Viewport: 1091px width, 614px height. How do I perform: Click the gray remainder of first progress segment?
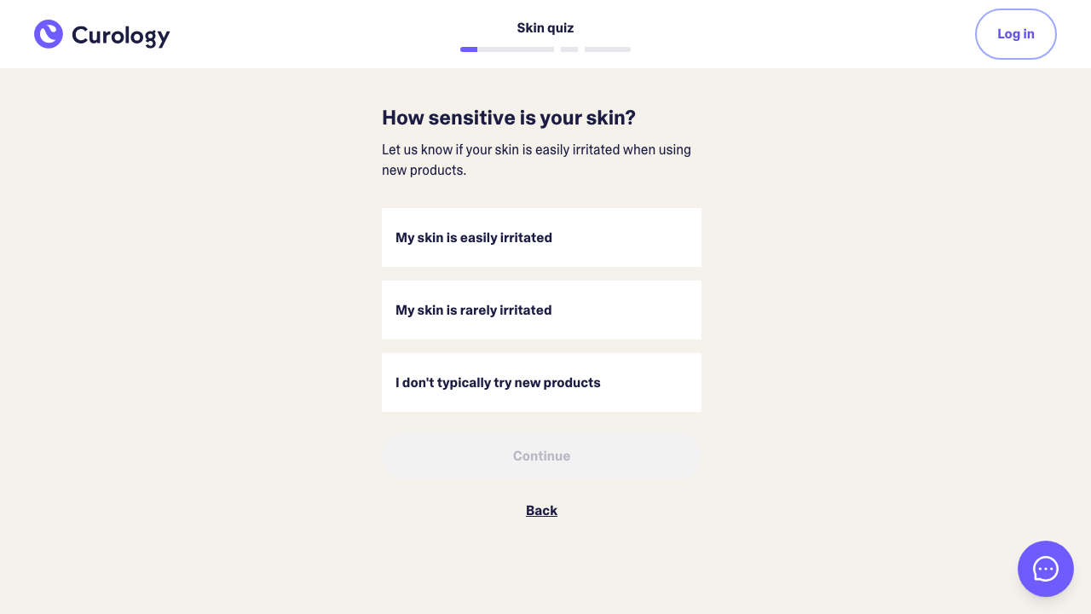pos(516,49)
